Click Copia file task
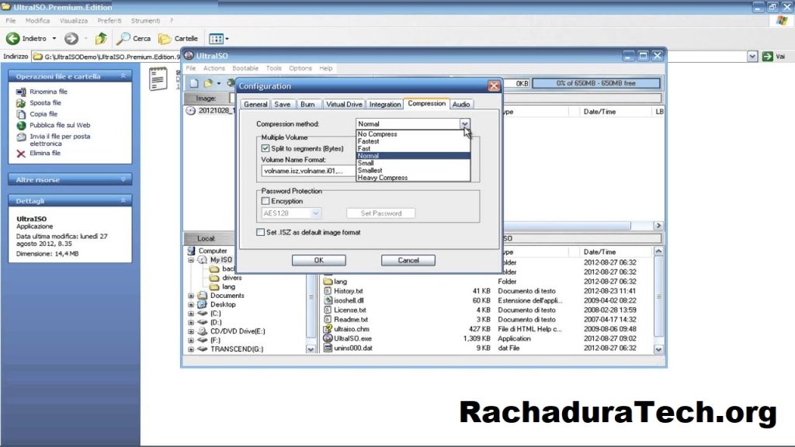The height and width of the screenshot is (447, 795). tap(43, 114)
